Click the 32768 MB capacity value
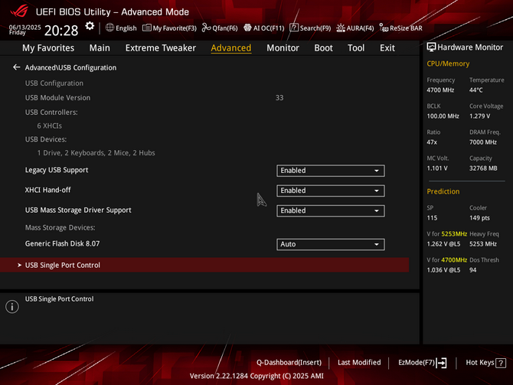 483,168
